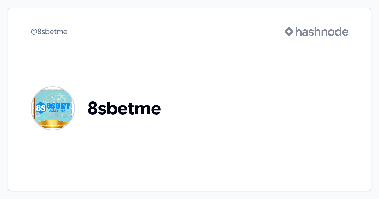The height and width of the screenshot is (199, 379).
Task: Click the bold 8sbetme profile name
Action: click(124, 108)
